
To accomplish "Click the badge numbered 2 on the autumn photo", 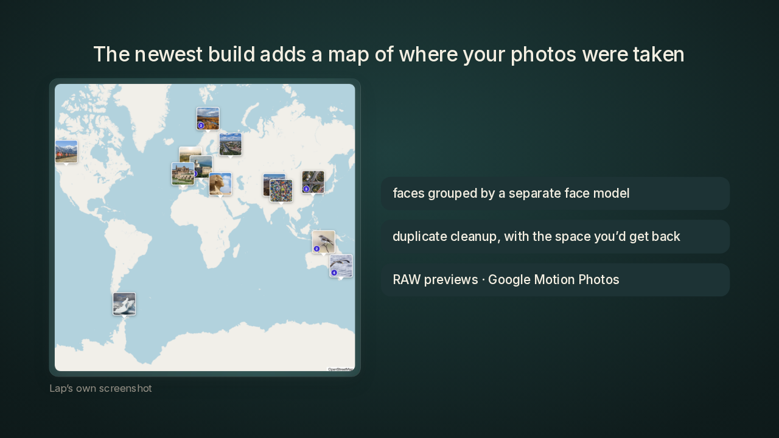I will (x=201, y=125).
